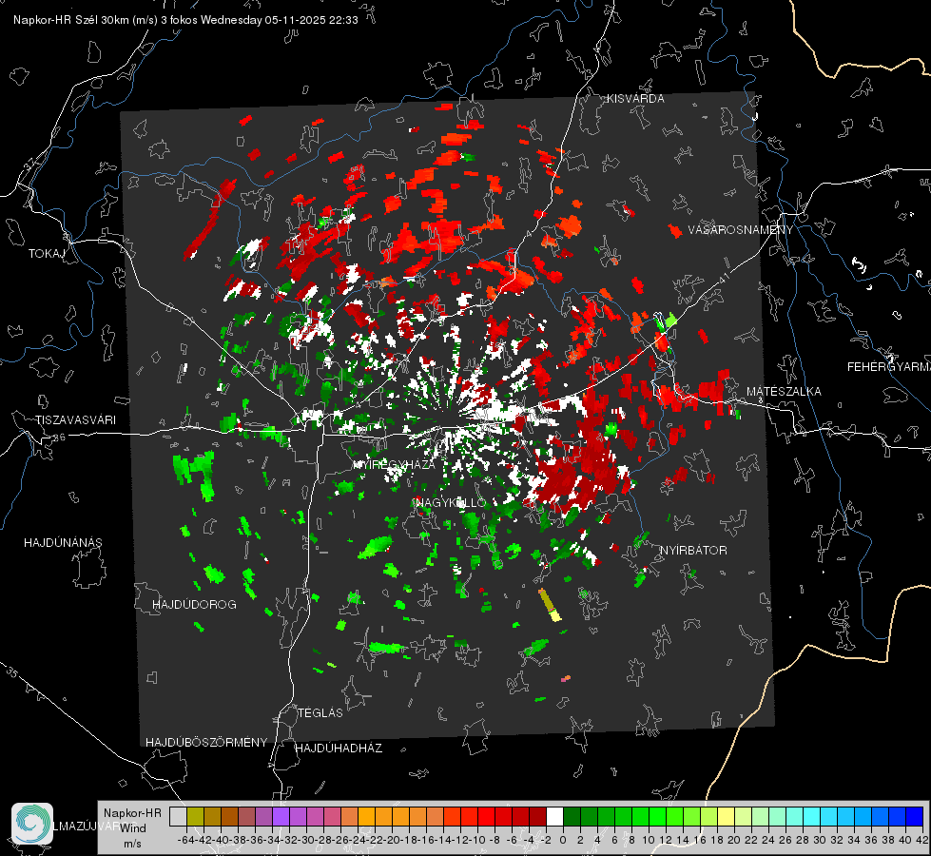Select the HAJDUBOSZORMENY town label
Screen dimensions: 931x856
(206, 743)
